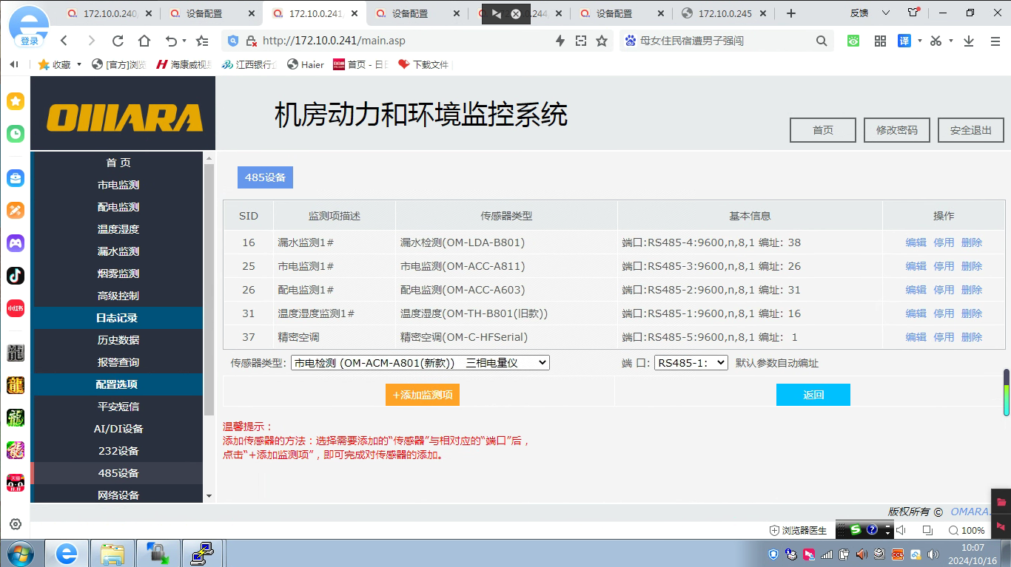Image resolution: width=1011 pixels, height=567 pixels.
Task: Open 烟雾监测 in the left menu
Action: tap(118, 274)
